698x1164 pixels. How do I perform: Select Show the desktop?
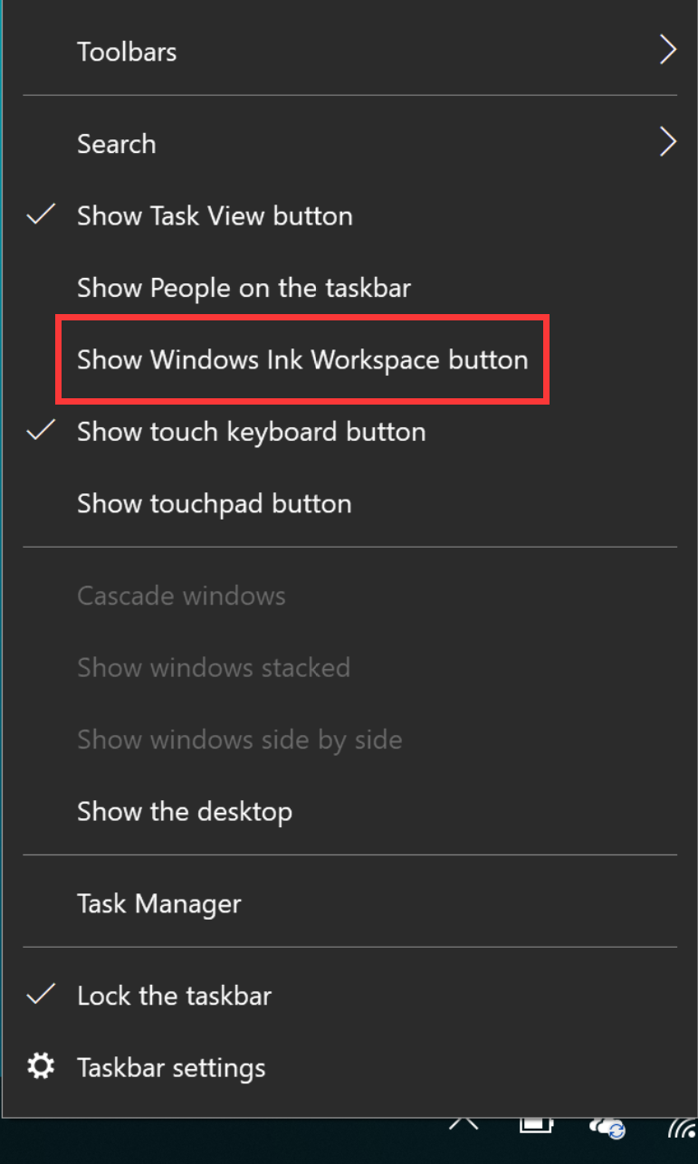(185, 811)
